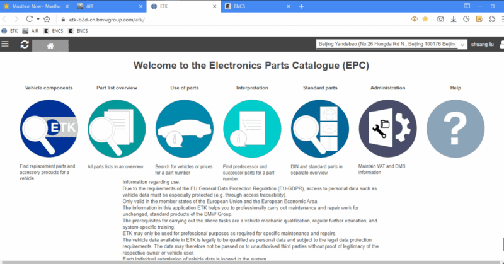
Task: Click 'DIN and standard parts in separate overview'
Action: coord(317,169)
